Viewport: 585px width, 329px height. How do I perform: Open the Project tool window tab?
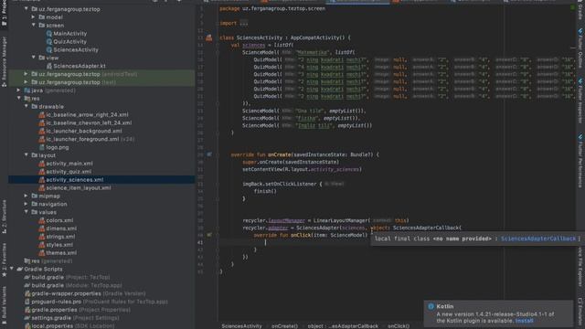pos(4,13)
